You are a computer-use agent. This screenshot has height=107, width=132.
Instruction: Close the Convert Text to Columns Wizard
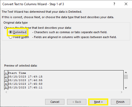[126, 4]
